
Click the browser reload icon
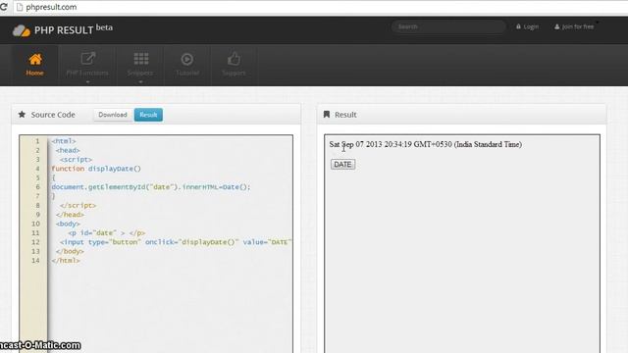pos(3,7)
